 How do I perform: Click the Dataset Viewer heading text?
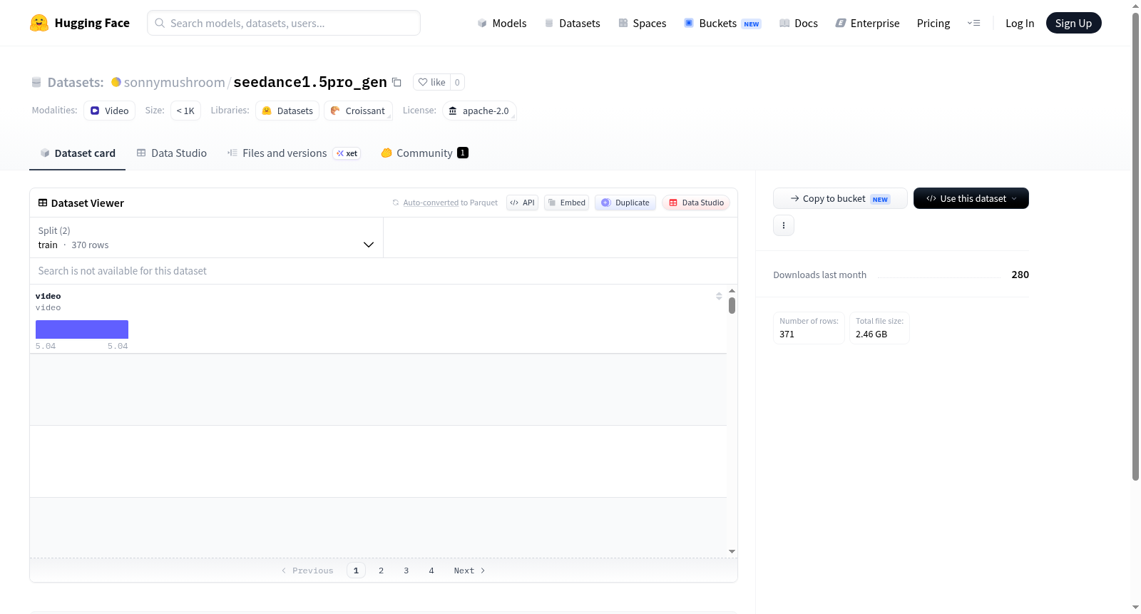click(88, 203)
